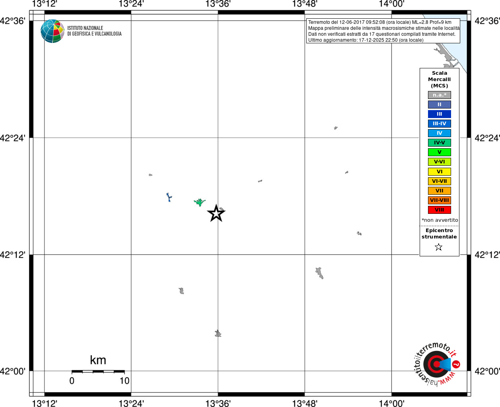Select the IV-V green legend swatch
500x407 pixels.
click(x=440, y=143)
